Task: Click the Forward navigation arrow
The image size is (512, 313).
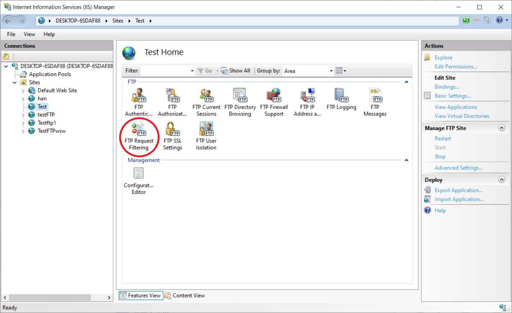Action: pos(22,21)
